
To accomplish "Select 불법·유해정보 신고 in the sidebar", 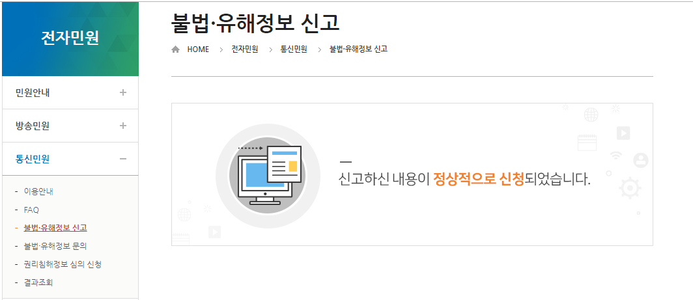I will click(55, 228).
